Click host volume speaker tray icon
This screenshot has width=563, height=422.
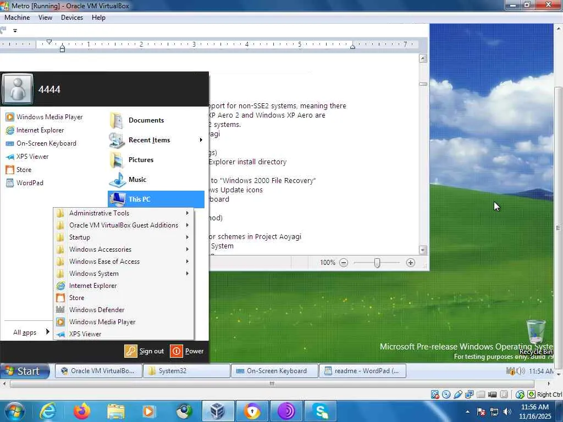507,412
